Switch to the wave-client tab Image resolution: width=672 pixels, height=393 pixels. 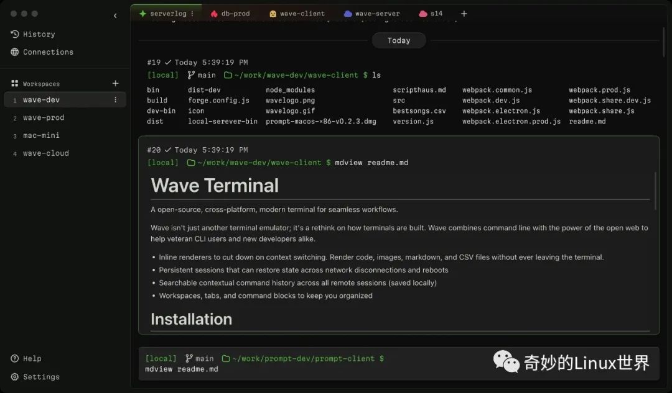[x=297, y=14]
